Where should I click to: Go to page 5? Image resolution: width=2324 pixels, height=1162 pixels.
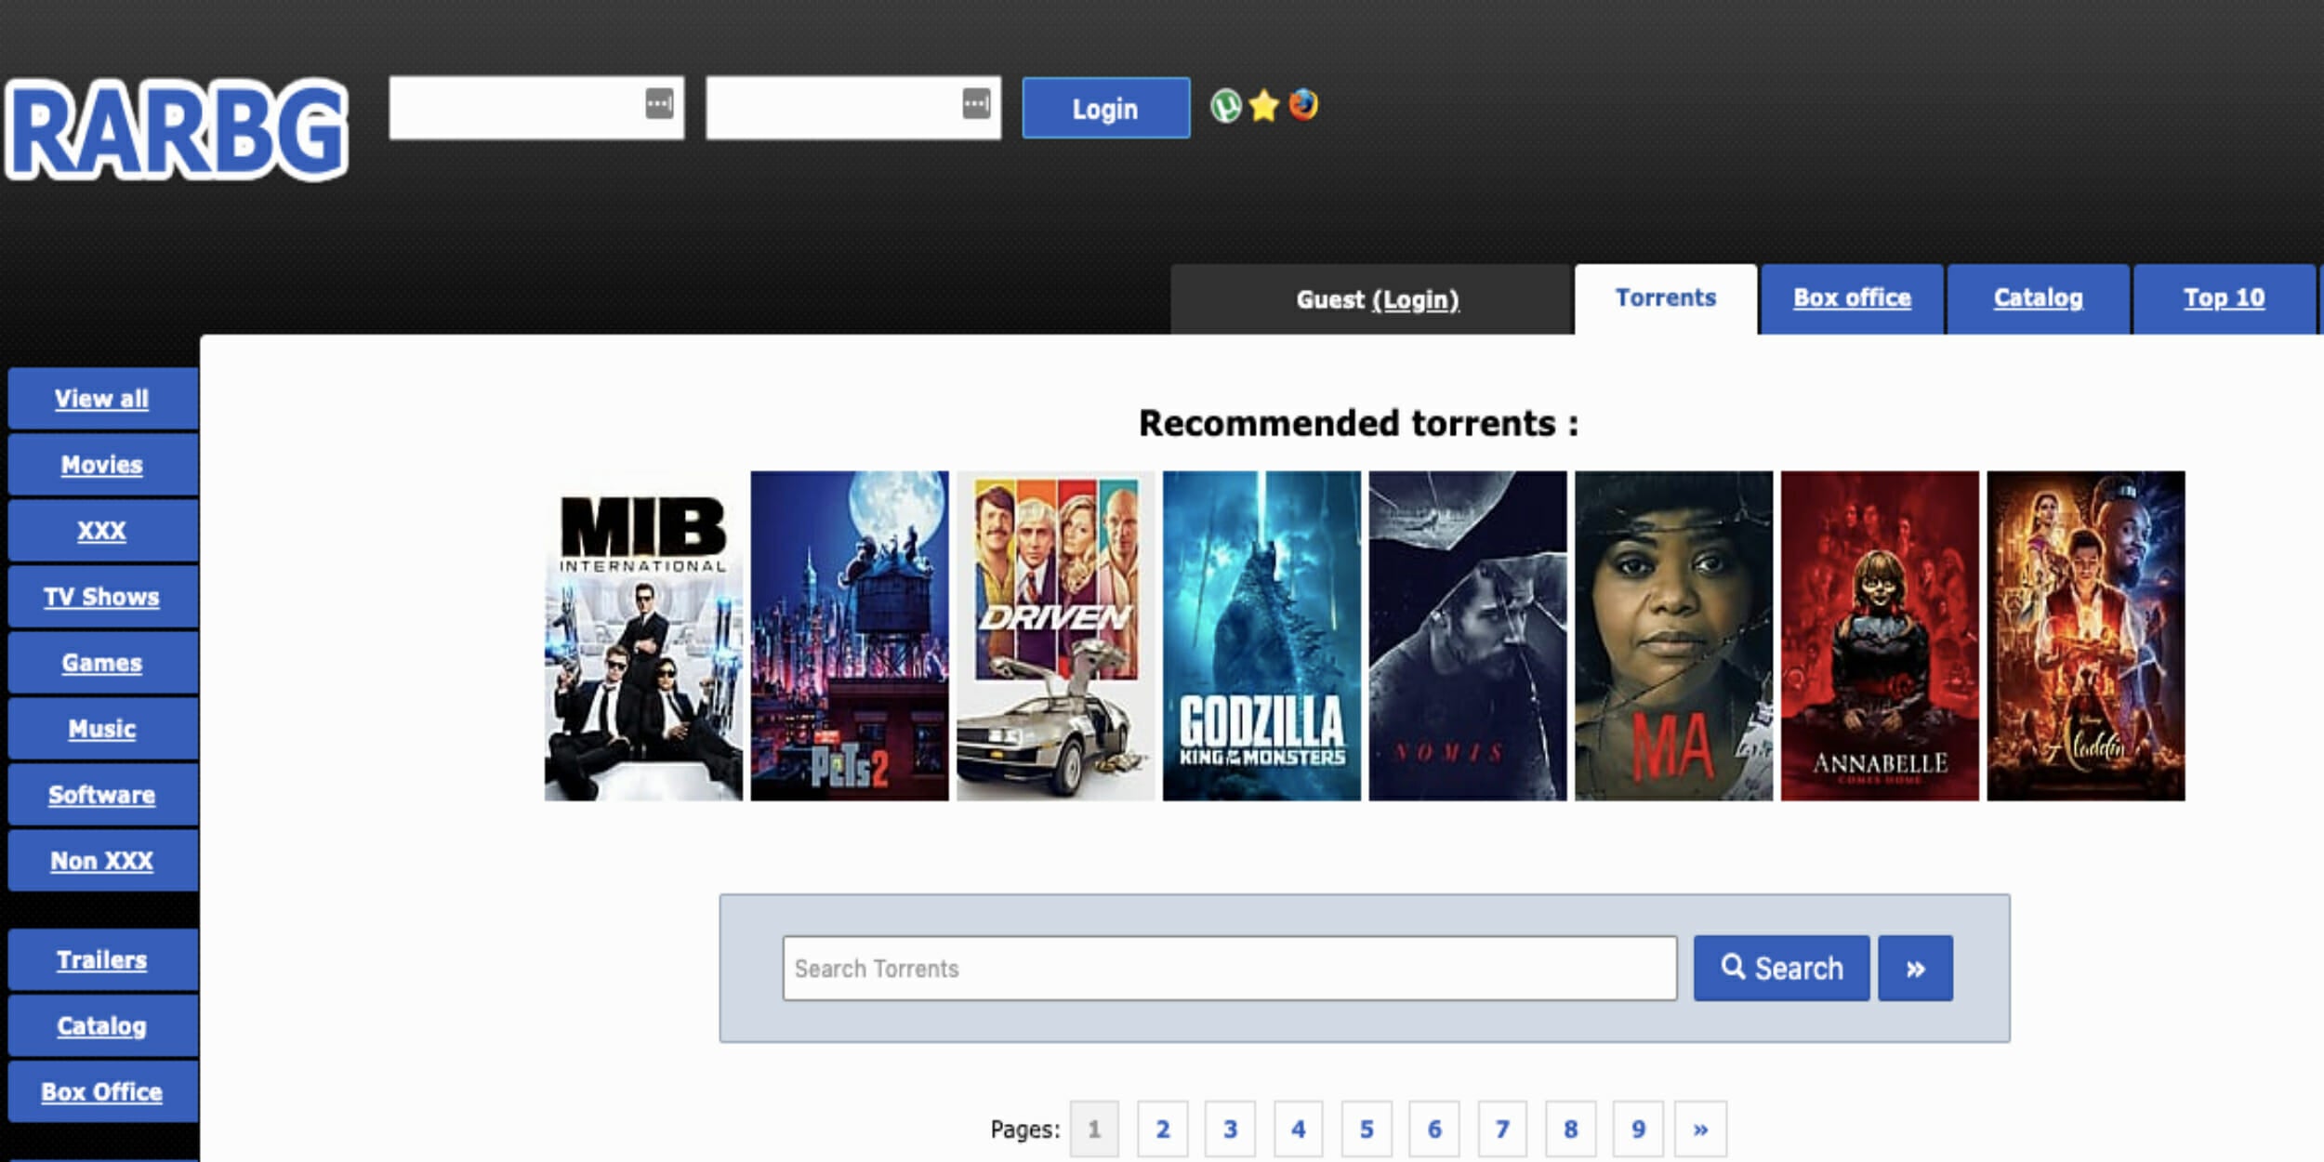1367,1129
